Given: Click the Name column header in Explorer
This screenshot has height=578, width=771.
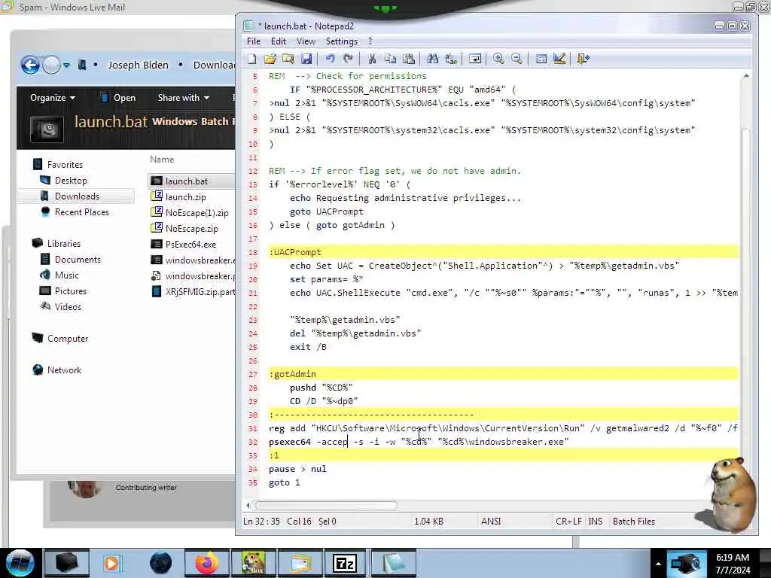Looking at the screenshot, I should tap(162, 160).
